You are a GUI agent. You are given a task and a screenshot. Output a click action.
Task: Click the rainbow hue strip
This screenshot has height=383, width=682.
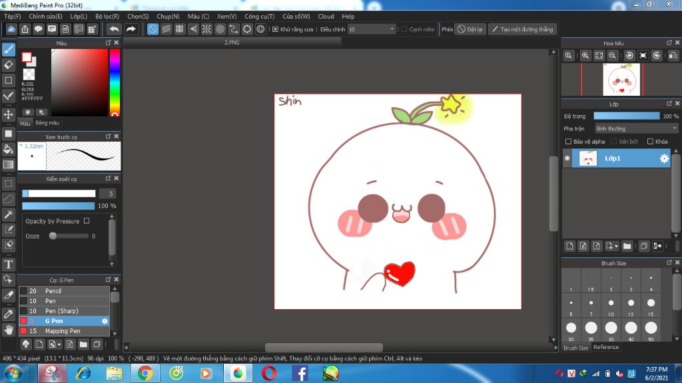click(115, 82)
